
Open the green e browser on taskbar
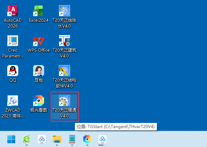(x=27, y=139)
